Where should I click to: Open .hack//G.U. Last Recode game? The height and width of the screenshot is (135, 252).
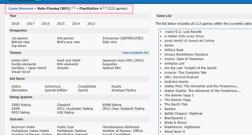point(183,32)
